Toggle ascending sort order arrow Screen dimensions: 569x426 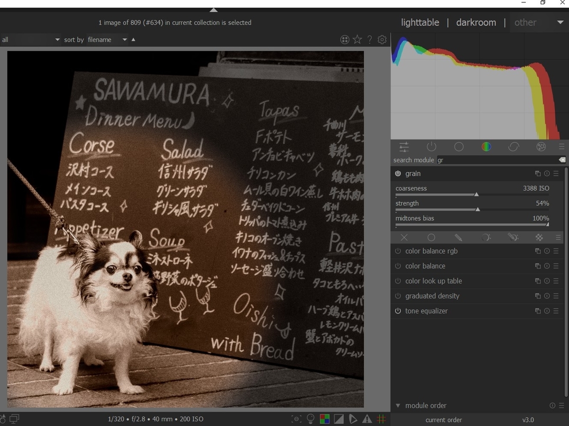[x=133, y=40]
